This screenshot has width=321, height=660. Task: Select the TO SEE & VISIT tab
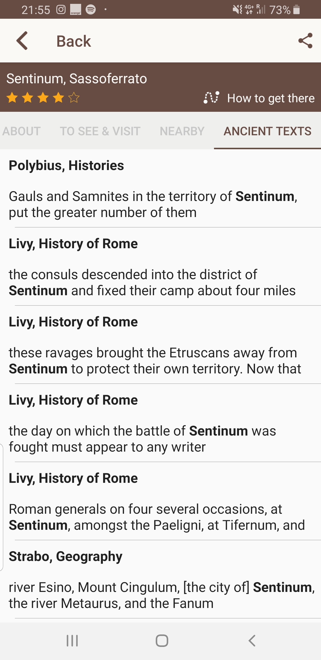[100, 131]
